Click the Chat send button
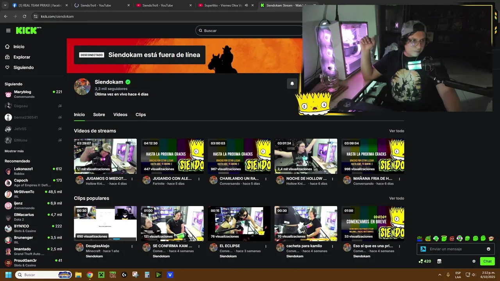Image resolution: width=500 pixels, height=281 pixels. point(487,261)
